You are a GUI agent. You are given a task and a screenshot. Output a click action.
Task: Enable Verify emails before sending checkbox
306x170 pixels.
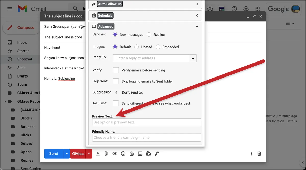pyautogui.click(x=116, y=70)
